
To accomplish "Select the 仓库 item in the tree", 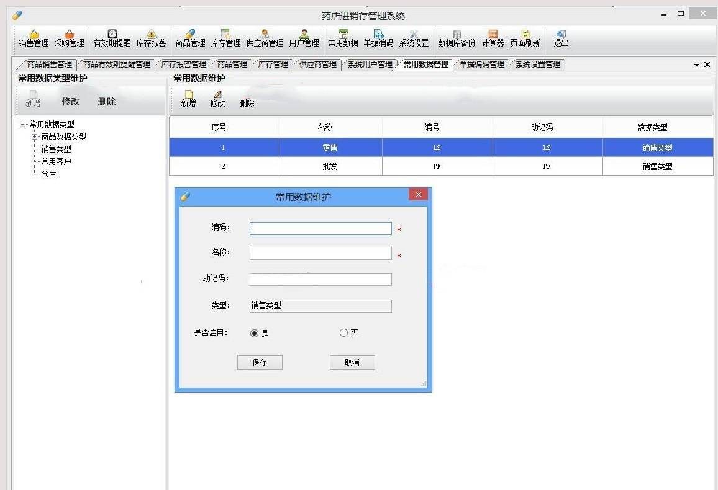I will point(48,174).
